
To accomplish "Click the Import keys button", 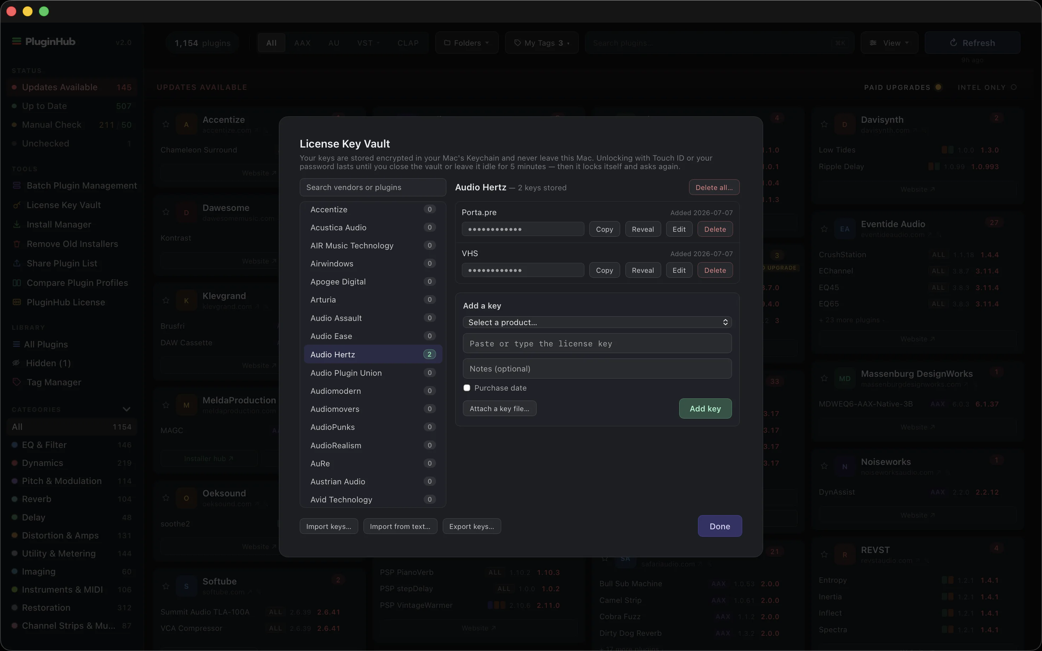I will coord(328,526).
